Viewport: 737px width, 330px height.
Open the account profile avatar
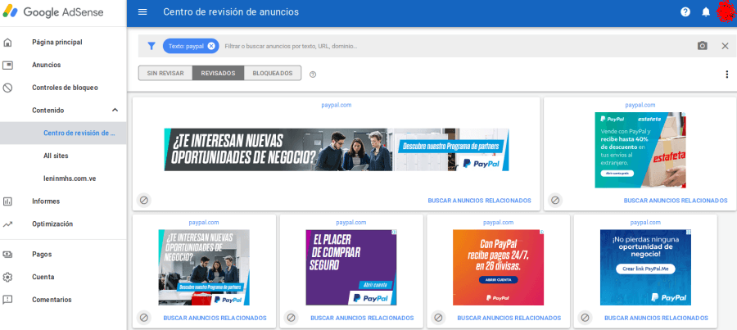(726, 11)
